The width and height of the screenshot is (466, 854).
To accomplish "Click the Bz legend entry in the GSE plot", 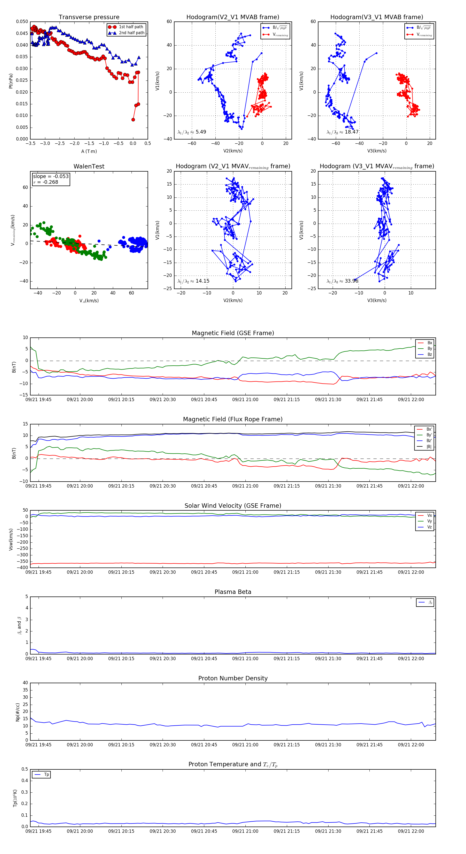I will 425,355.
